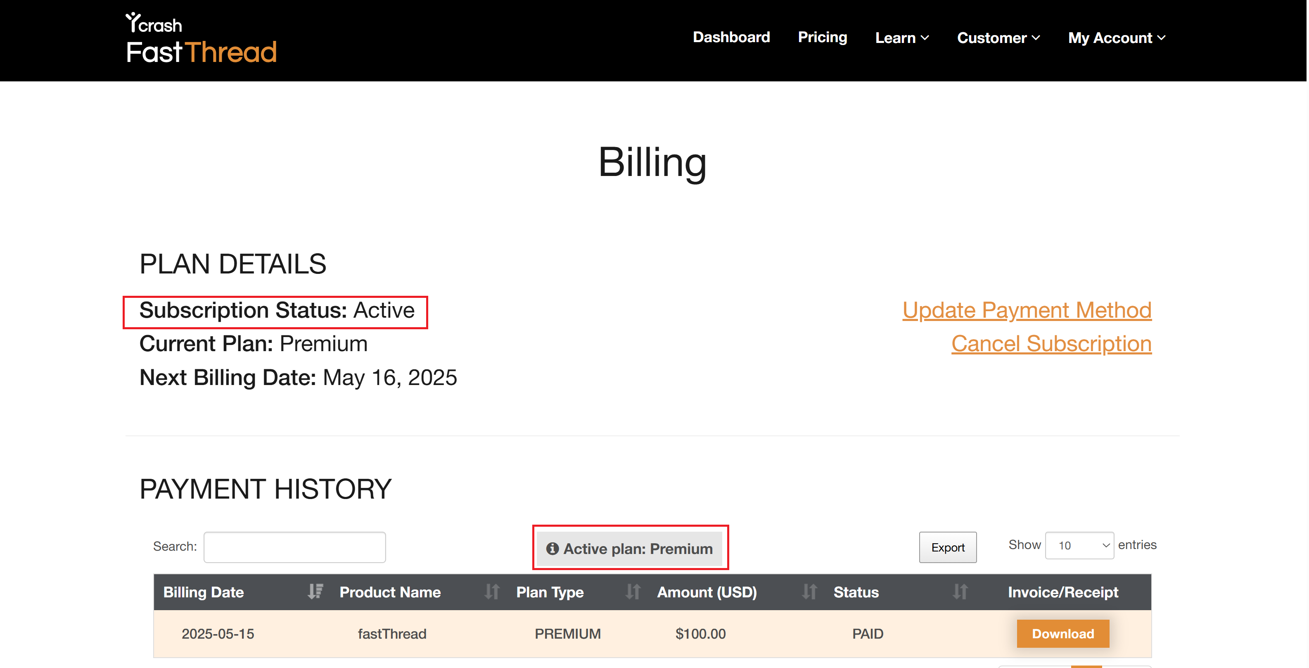The image size is (1309, 668).
Task: Sort by Plan Type column icon
Action: [x=633, y=592]
